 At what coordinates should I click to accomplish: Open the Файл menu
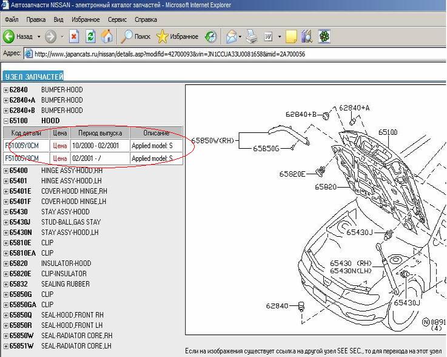coord(11,19)
